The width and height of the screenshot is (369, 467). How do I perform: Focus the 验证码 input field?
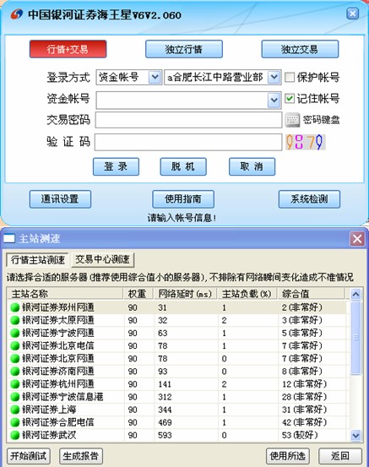(188, 142)
